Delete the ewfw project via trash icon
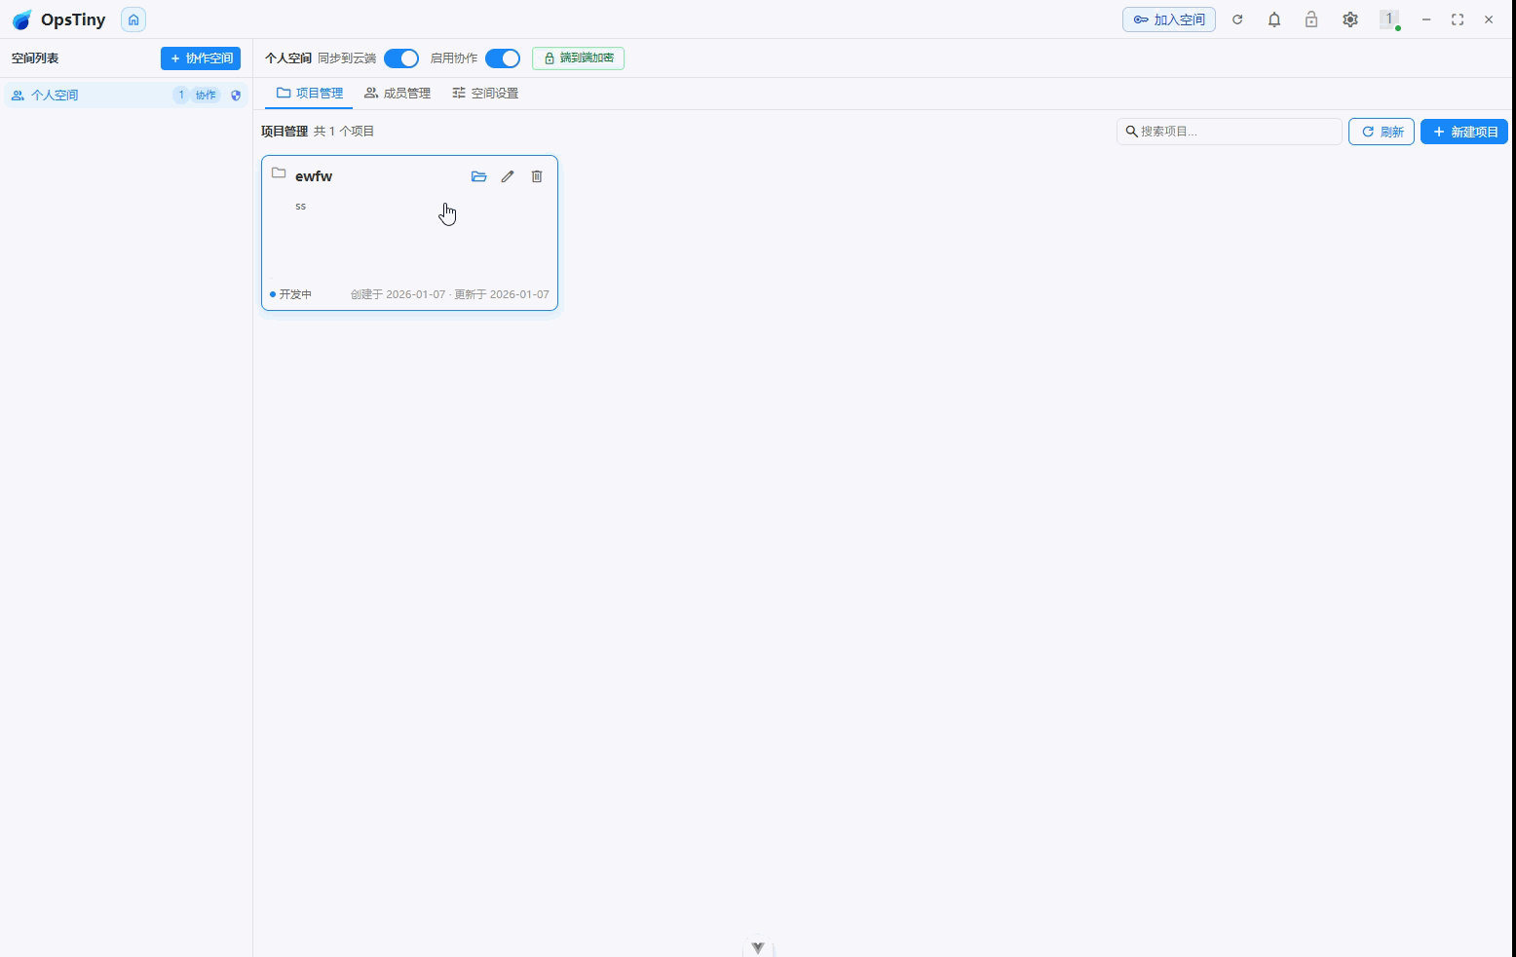Image resolution: width=1516 pixels, height=957 pixels. pos(537,176)
